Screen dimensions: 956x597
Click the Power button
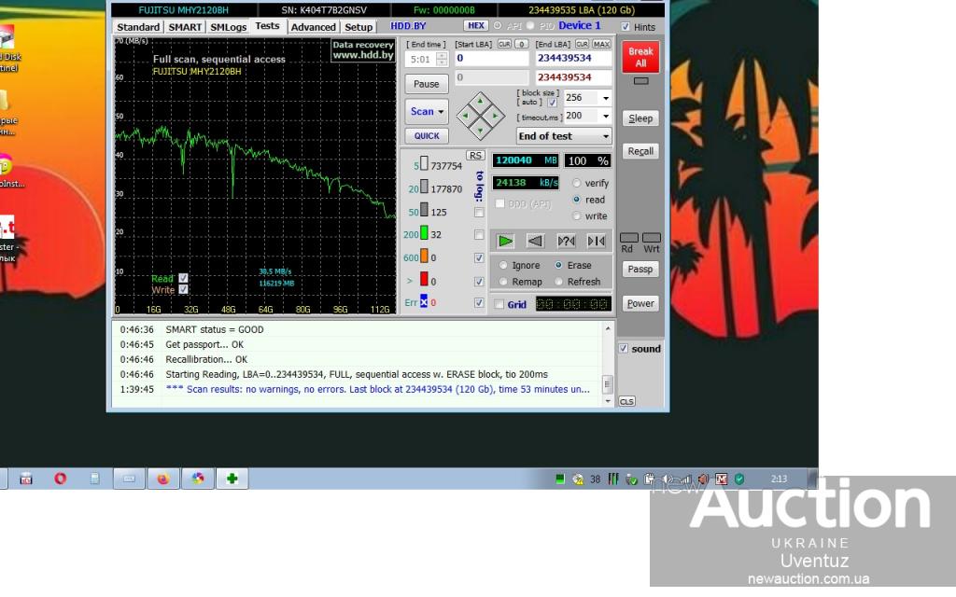click(x=640, y=303)
